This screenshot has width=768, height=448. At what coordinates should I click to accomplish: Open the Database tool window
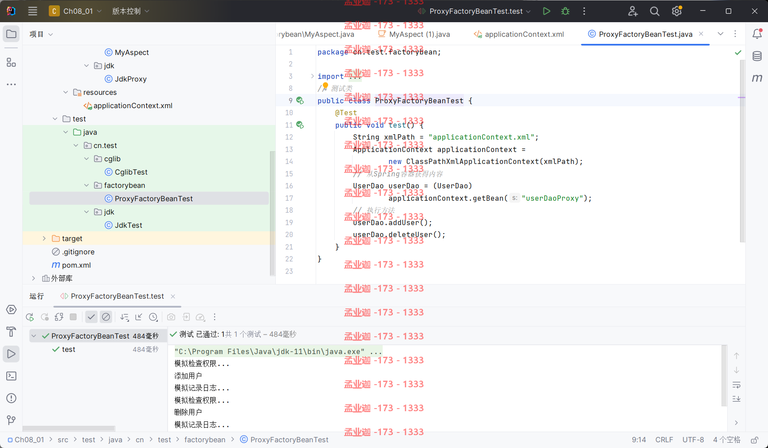(757, 56)
